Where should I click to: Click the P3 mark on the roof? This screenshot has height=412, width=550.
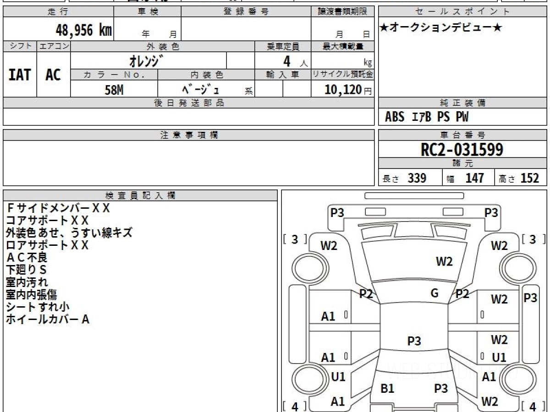[x=414, y=341]
